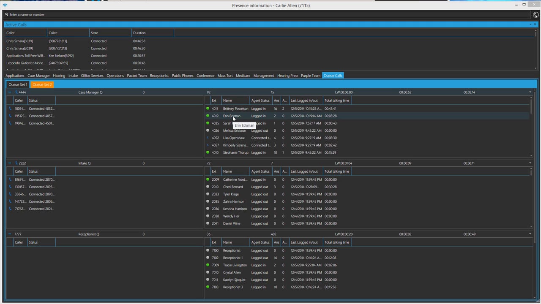Screen dimensions: 541x304
Task: Click the on-call icon for Lisa Openshaw
Action: pyautogui.click(x=208, y=138)
